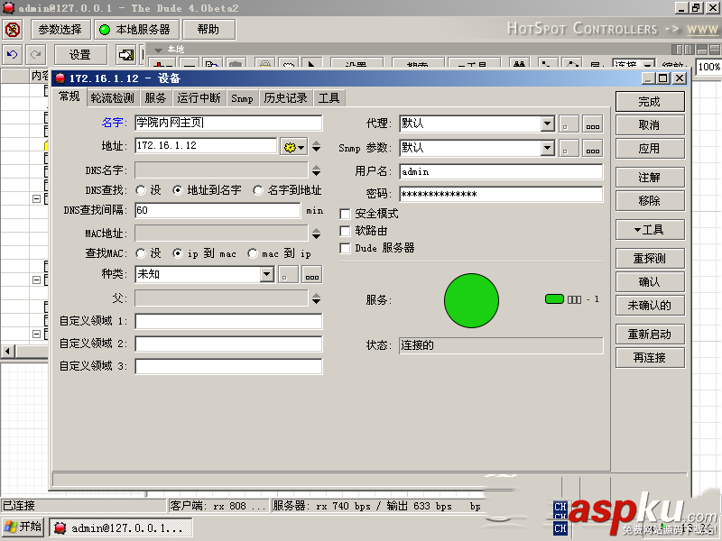722x541 pixels.
Task: Click the first pane layout icon at top right
Action: pyautogui.click(x=677, y=50)
